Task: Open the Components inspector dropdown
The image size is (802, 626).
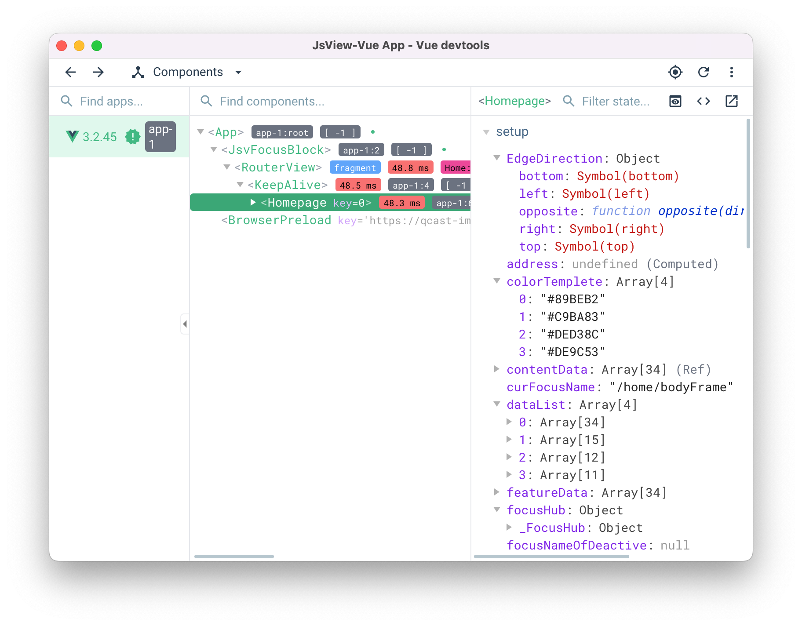Action: pos(188,72)
